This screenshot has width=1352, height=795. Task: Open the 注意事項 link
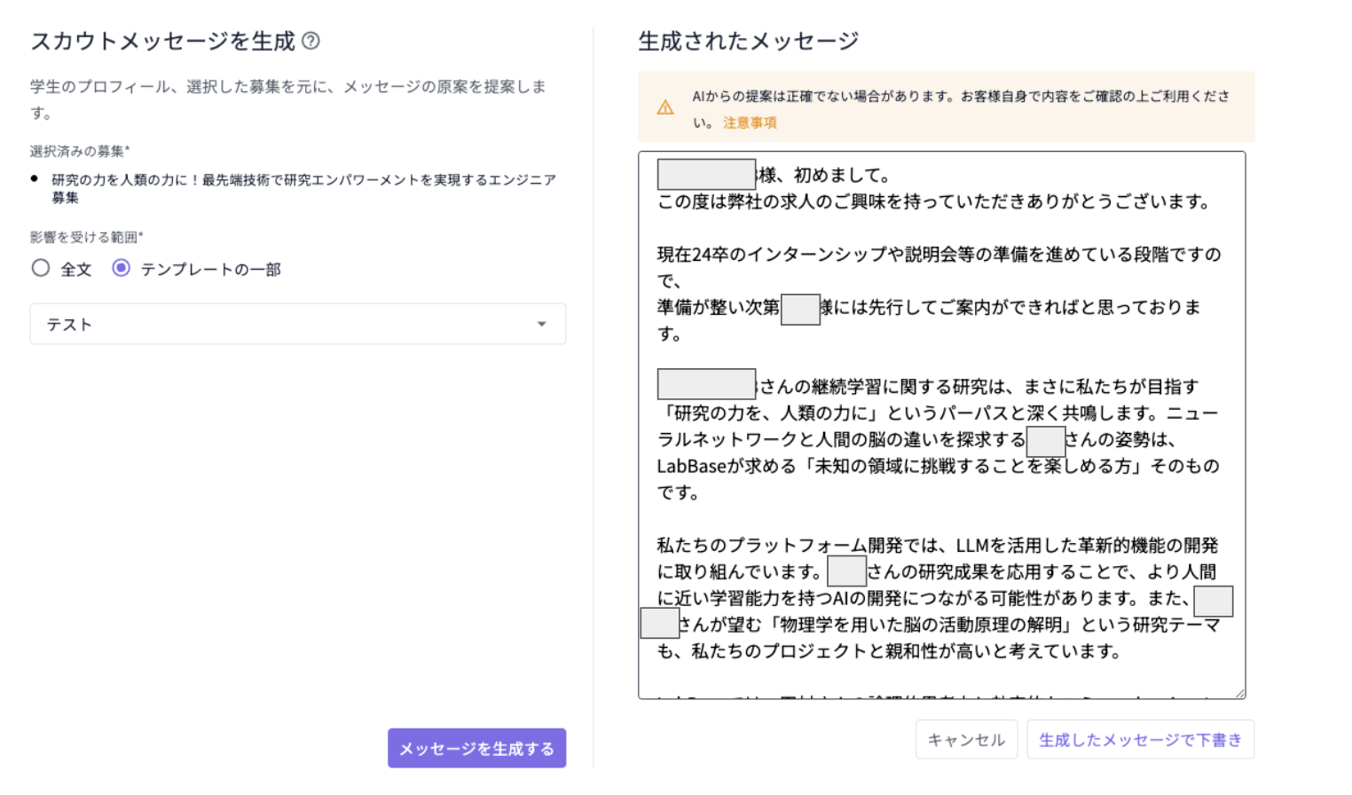coord(750,122)
